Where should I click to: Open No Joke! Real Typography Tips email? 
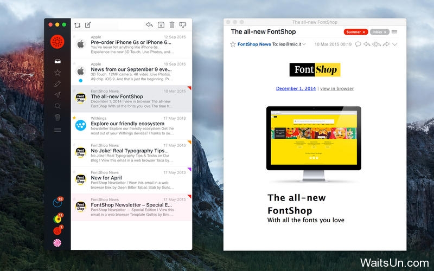pyautogui.click(x=131, y=153)
